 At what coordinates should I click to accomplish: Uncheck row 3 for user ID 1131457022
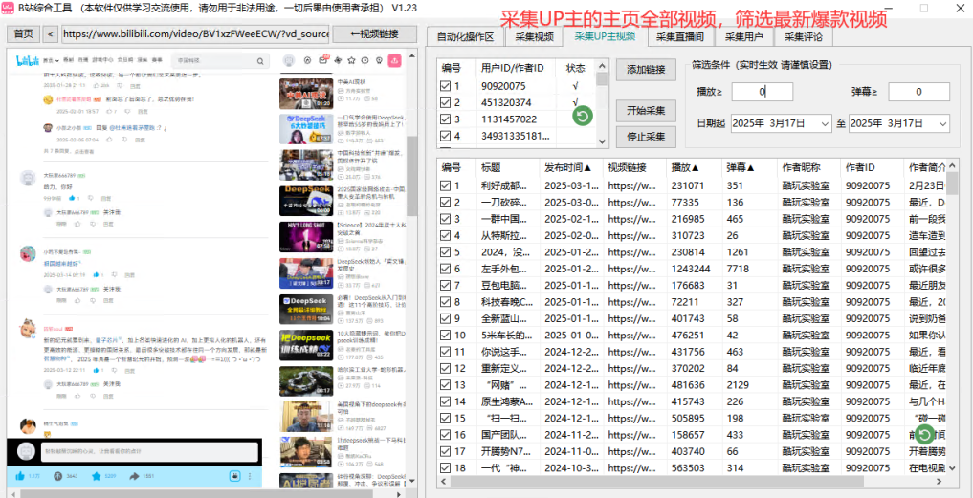[445, 119]
